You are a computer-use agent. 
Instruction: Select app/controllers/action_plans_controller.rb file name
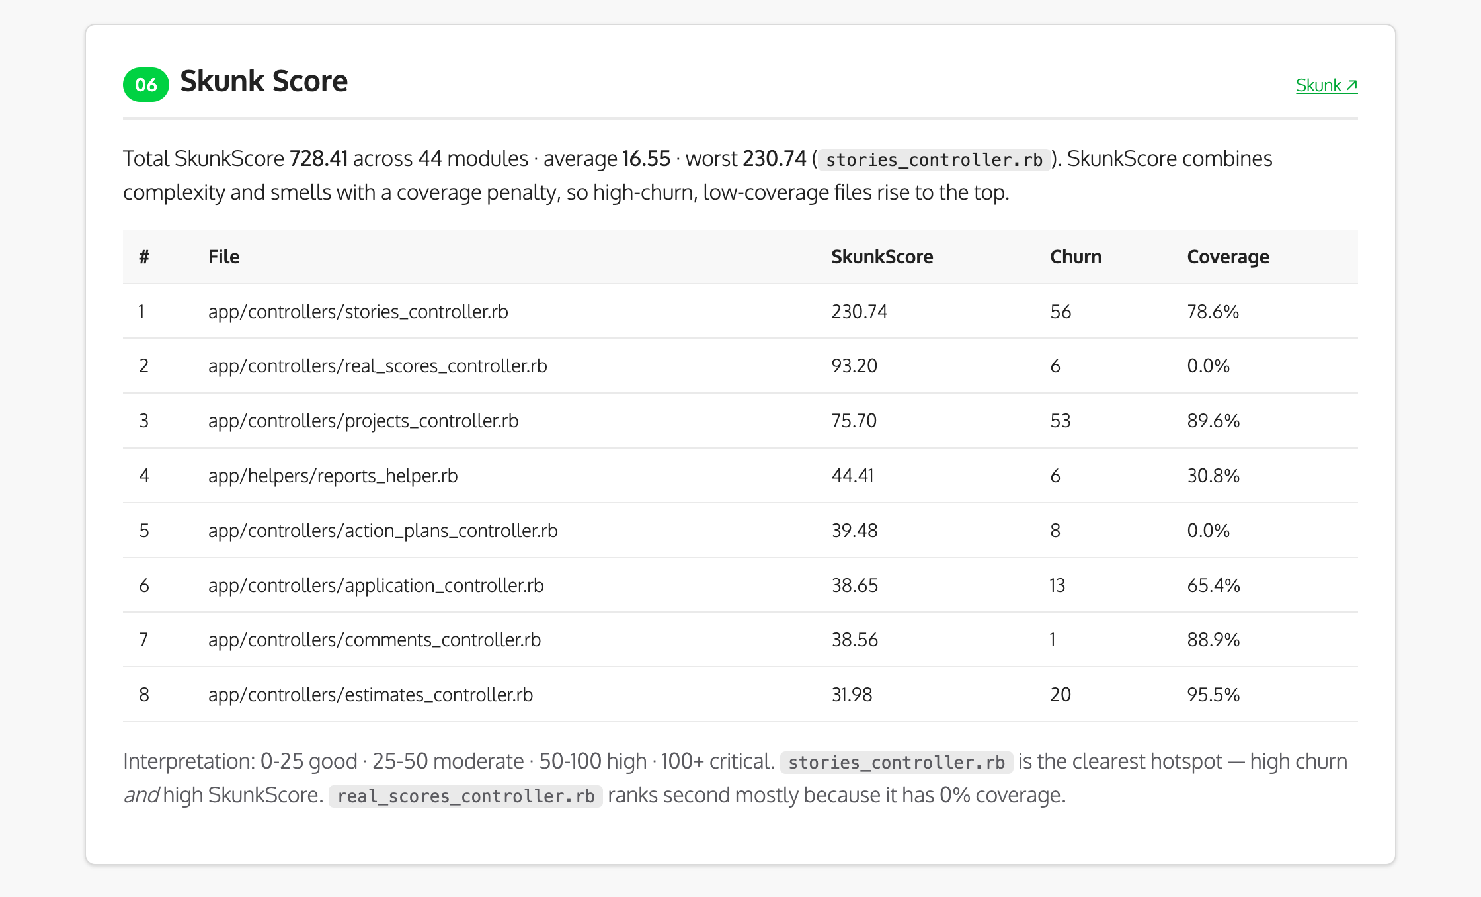(383, 531)
